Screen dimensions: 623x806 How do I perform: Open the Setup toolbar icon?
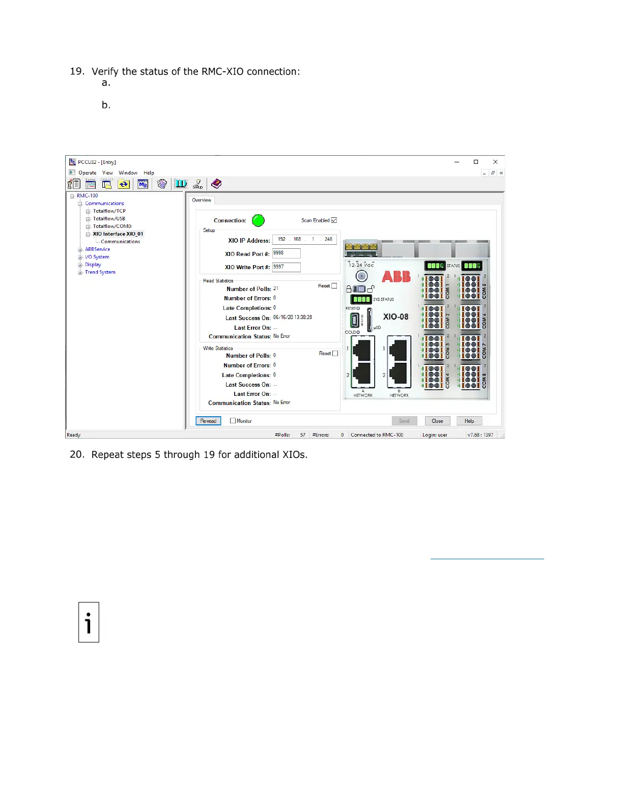click(197, 184)
